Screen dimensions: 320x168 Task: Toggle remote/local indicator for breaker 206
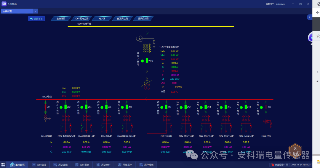pos(102,107)
